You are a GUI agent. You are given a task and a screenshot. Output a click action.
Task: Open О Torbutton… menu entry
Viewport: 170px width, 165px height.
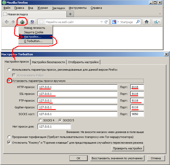(36, 41)
